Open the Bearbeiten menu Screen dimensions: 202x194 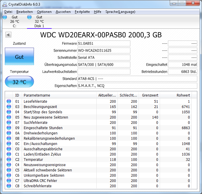coord(25,12)
